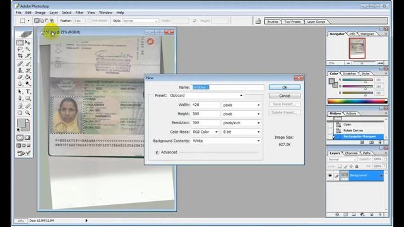Open Width units dropdown showing pixels

tap(241, 105)
